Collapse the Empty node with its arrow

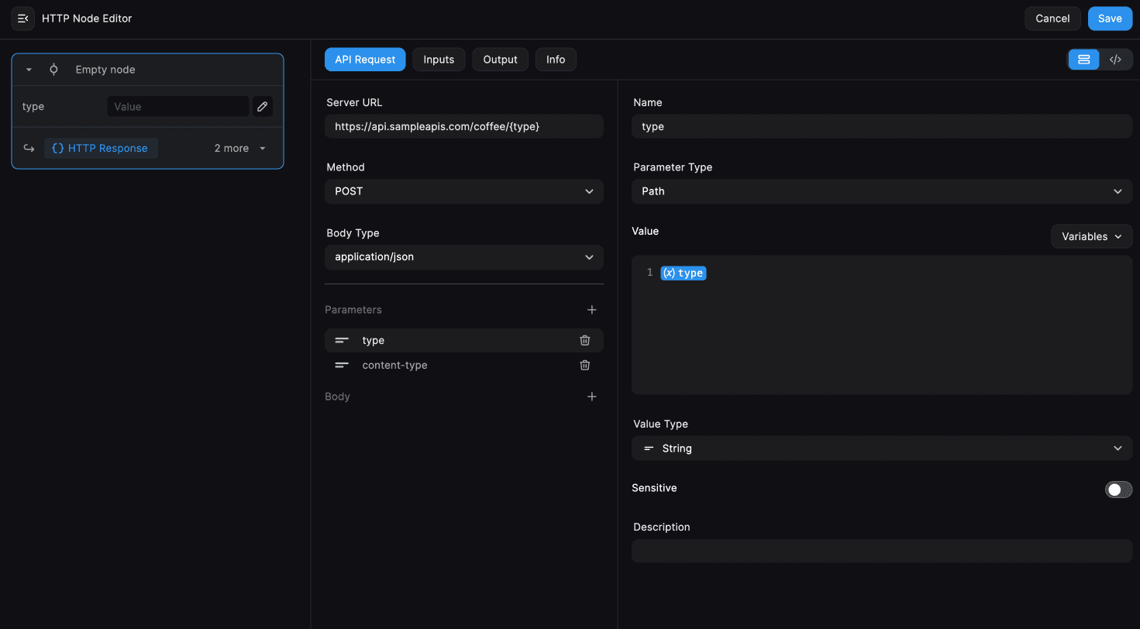[x=29, y=70]
